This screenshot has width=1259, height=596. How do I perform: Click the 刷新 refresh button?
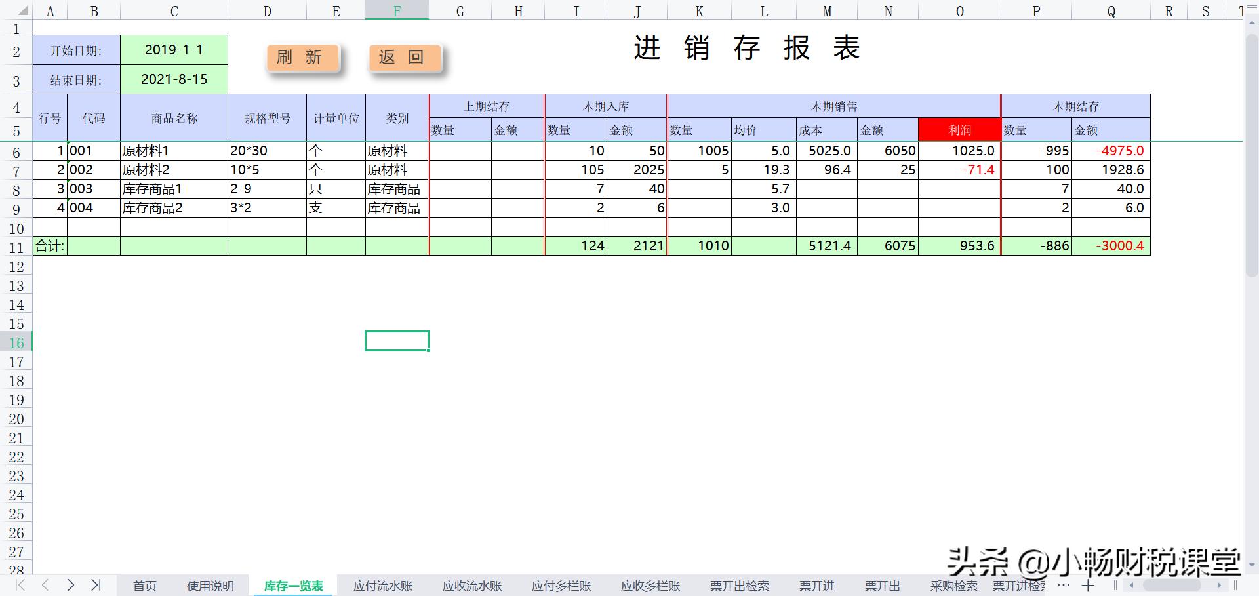click(x=302, y=57)
